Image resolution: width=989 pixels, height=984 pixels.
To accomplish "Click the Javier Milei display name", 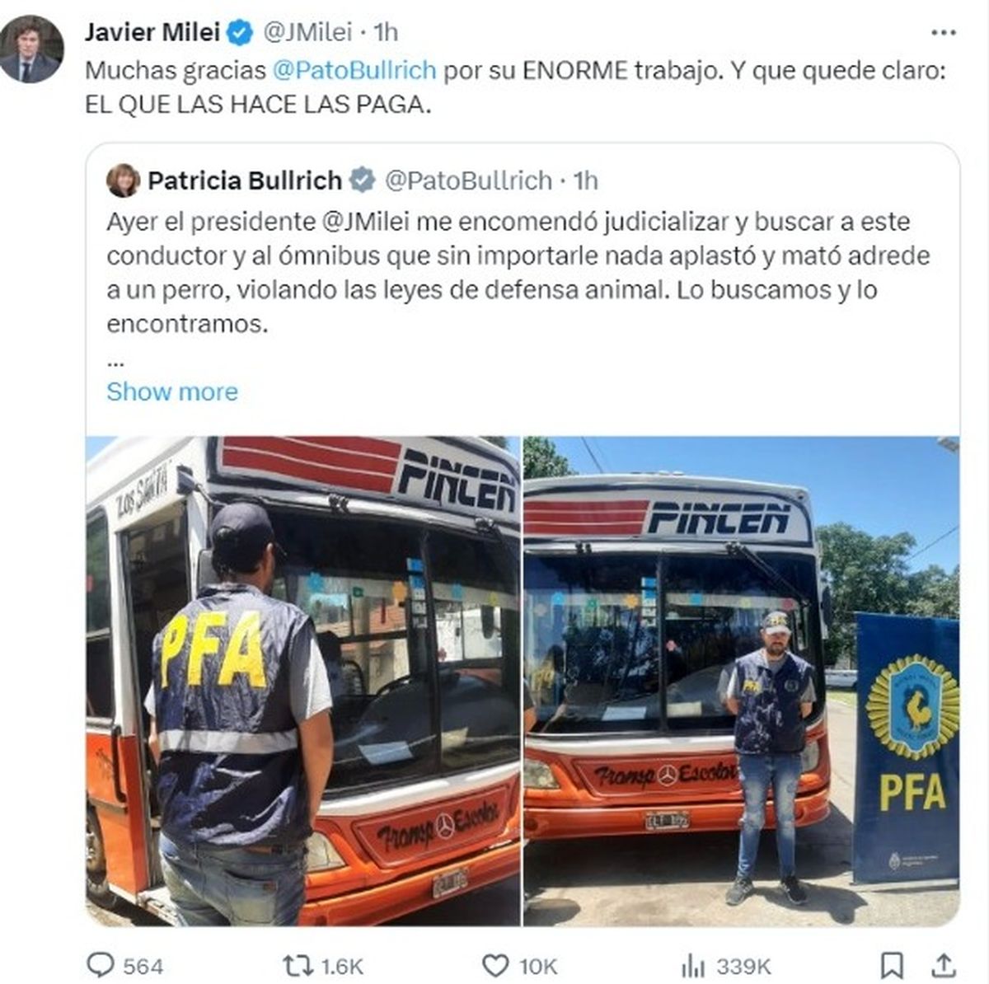I will tap(152, 32).
